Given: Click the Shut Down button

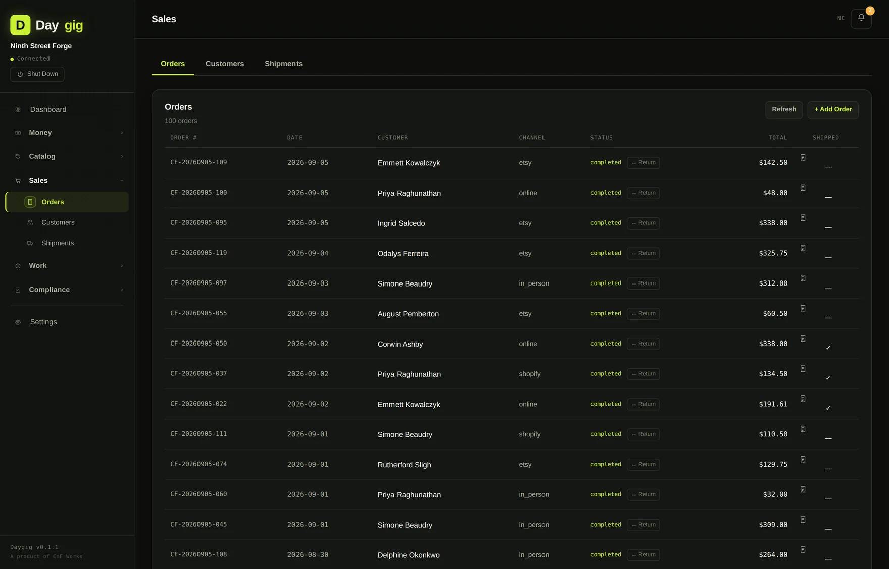Looking at the screenshot, I should (37, 74).
